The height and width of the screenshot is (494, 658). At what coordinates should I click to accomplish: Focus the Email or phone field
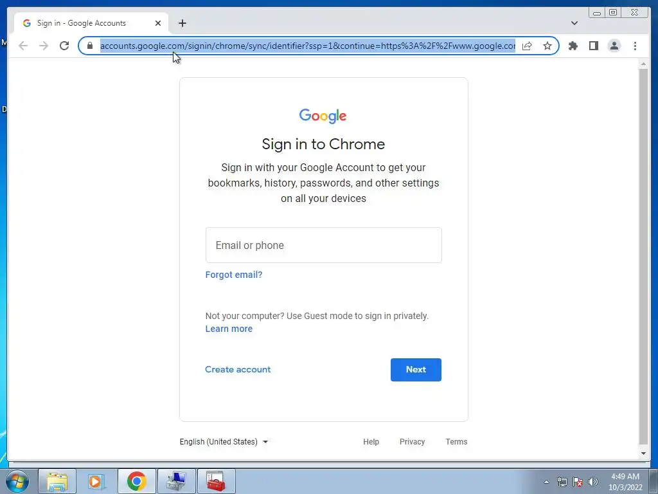point(324,245)
